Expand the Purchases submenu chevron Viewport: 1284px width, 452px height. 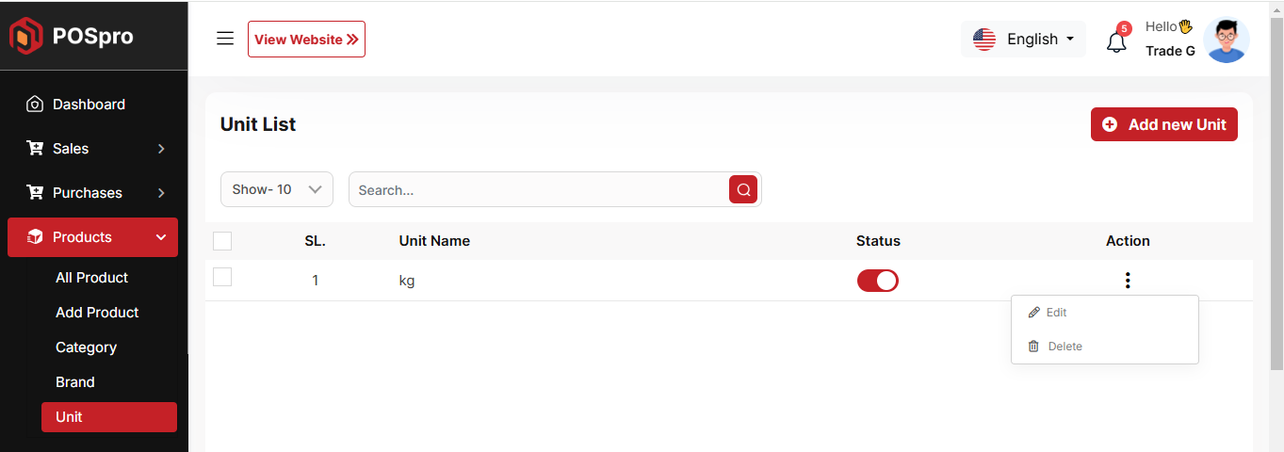point(161,193)
